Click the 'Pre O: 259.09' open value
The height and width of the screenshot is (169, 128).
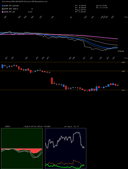click(80, 5)
